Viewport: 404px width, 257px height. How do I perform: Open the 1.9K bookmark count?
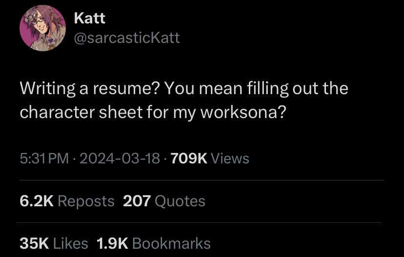(112, 243)
